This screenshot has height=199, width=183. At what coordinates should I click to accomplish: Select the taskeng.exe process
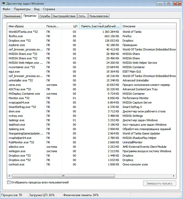tap(91, 129)
